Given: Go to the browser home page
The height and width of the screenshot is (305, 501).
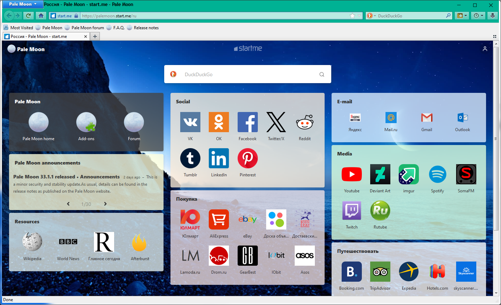Looking at the screenshot, I should point(41,16).
